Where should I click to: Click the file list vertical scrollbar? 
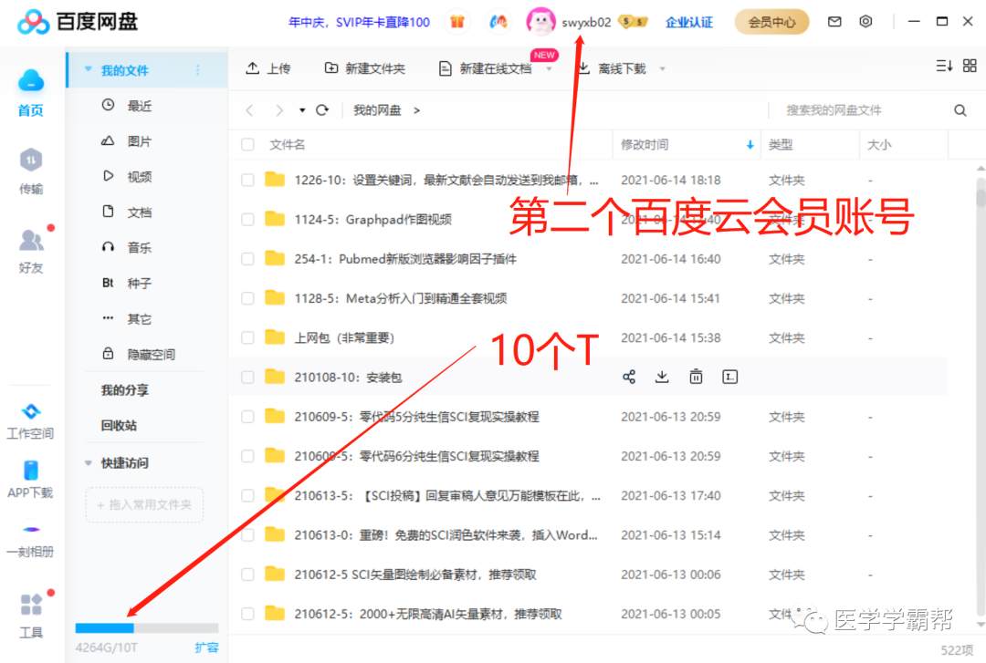[981, 396]
